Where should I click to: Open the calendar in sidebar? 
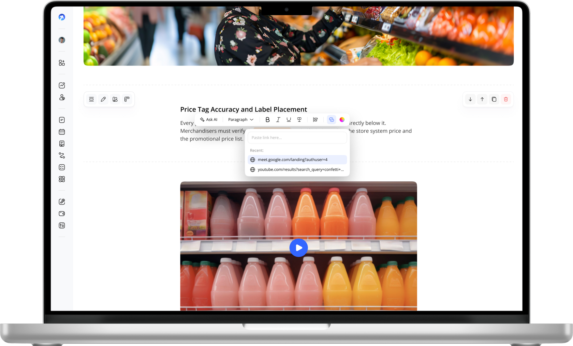62,132
